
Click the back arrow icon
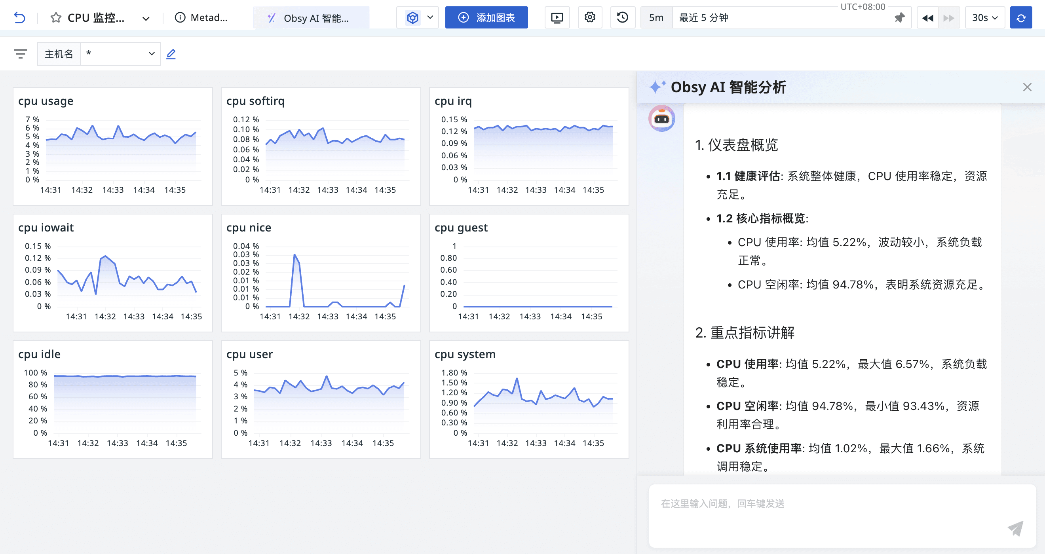[x=19, y=17]
